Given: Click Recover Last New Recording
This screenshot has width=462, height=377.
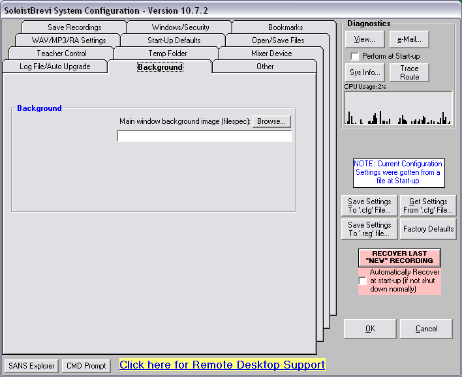Looking at the screenshot, I should [399, 257].
